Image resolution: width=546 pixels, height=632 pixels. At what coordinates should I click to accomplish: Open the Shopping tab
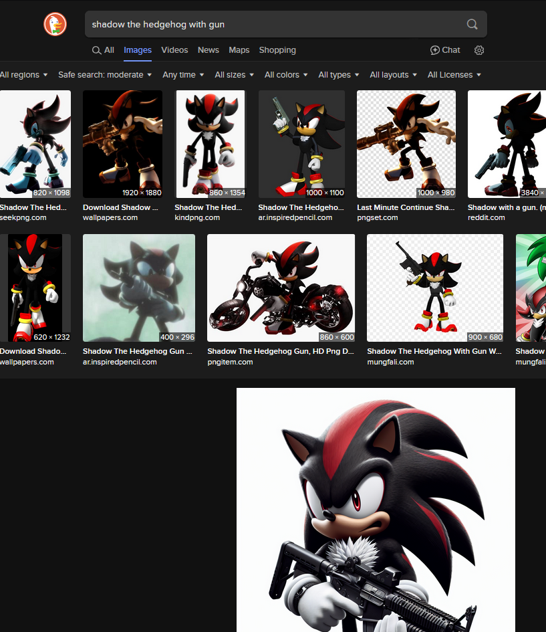click(x=277, y=50)
